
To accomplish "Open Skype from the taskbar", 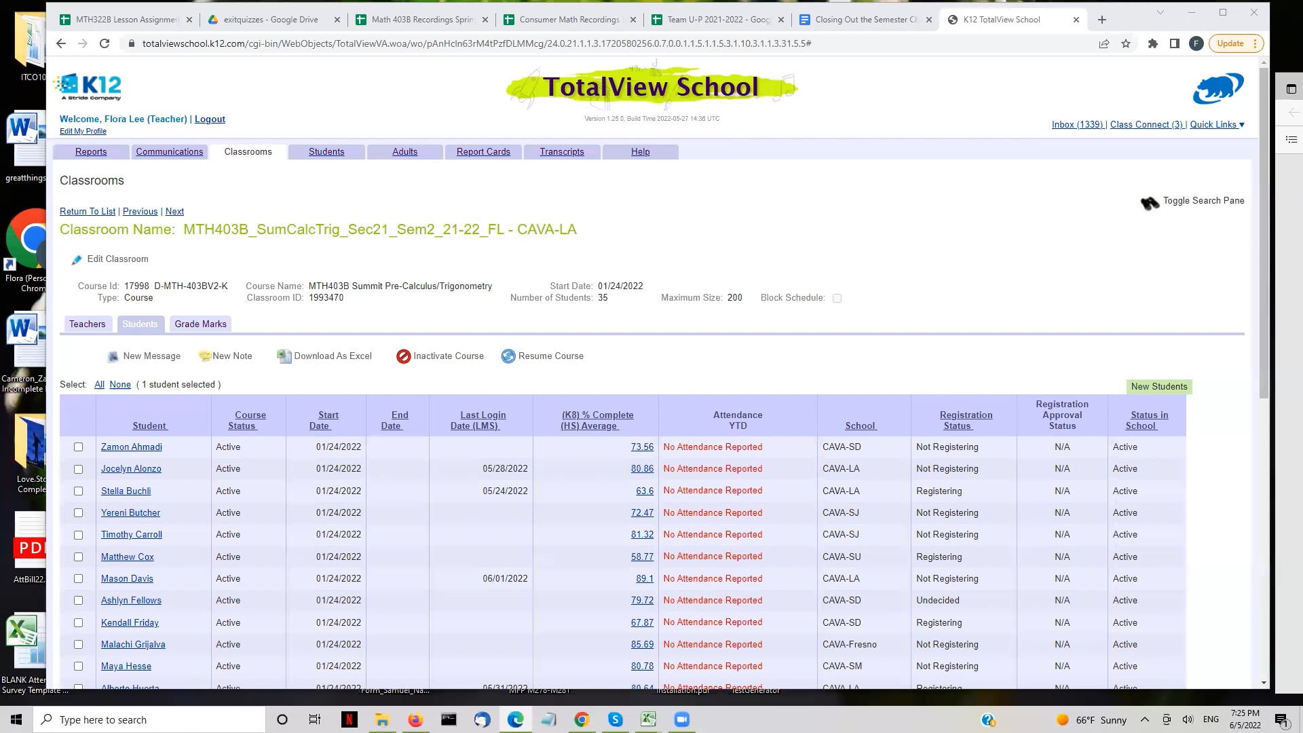I will coord(616,719).
